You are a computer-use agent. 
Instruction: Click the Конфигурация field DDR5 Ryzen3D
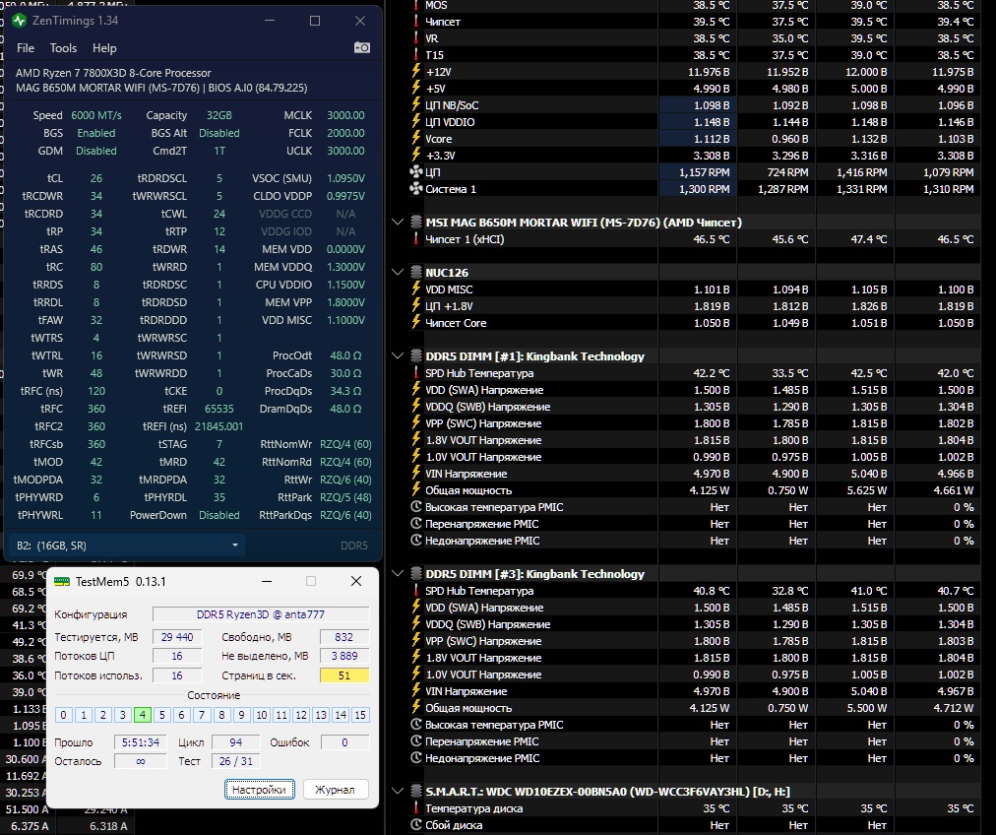[x=261, y=614]
